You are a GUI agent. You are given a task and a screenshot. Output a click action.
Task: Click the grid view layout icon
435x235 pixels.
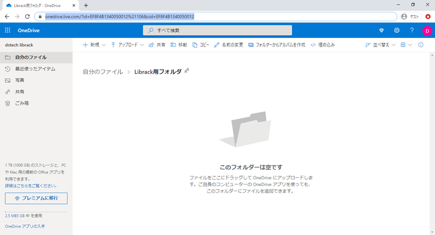(403, 45)
